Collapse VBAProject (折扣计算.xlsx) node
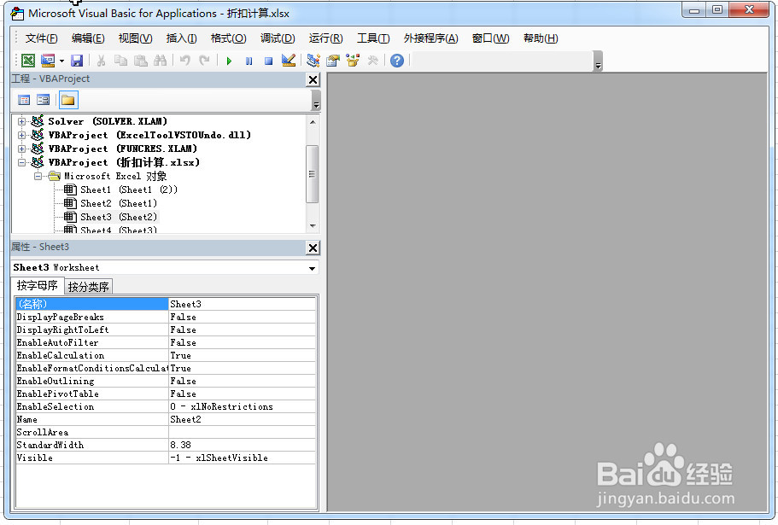778x525 pixels. pyautogui.click(x=21, y=162)
